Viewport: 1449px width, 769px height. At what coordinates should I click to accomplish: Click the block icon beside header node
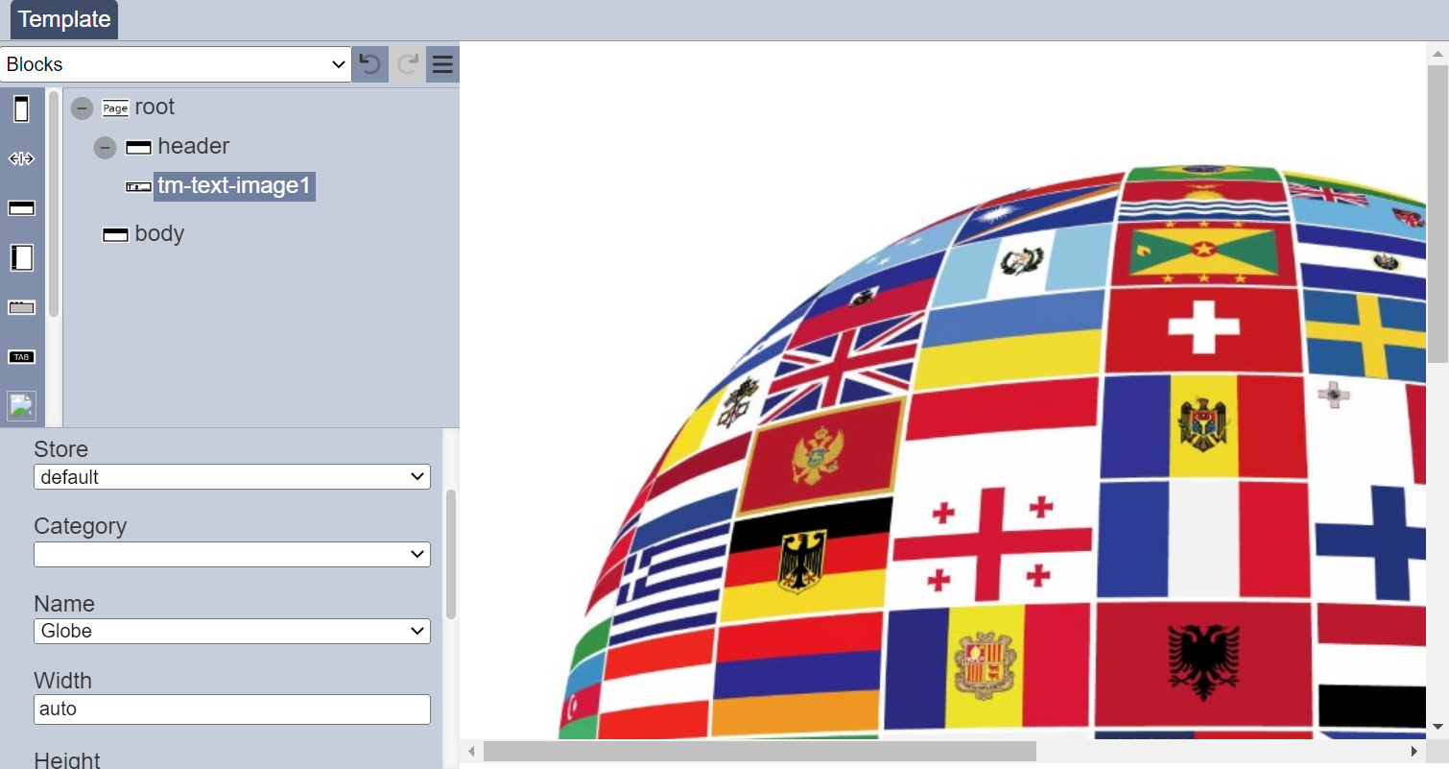click(x=138, y=148)
